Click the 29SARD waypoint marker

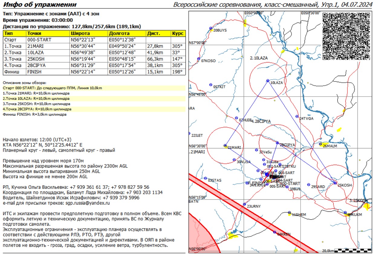pos(308,185)
